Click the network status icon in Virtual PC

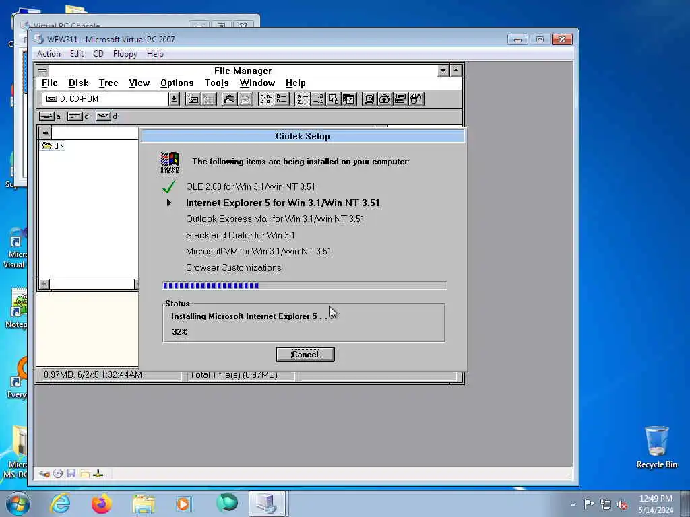tap(98, 473)
